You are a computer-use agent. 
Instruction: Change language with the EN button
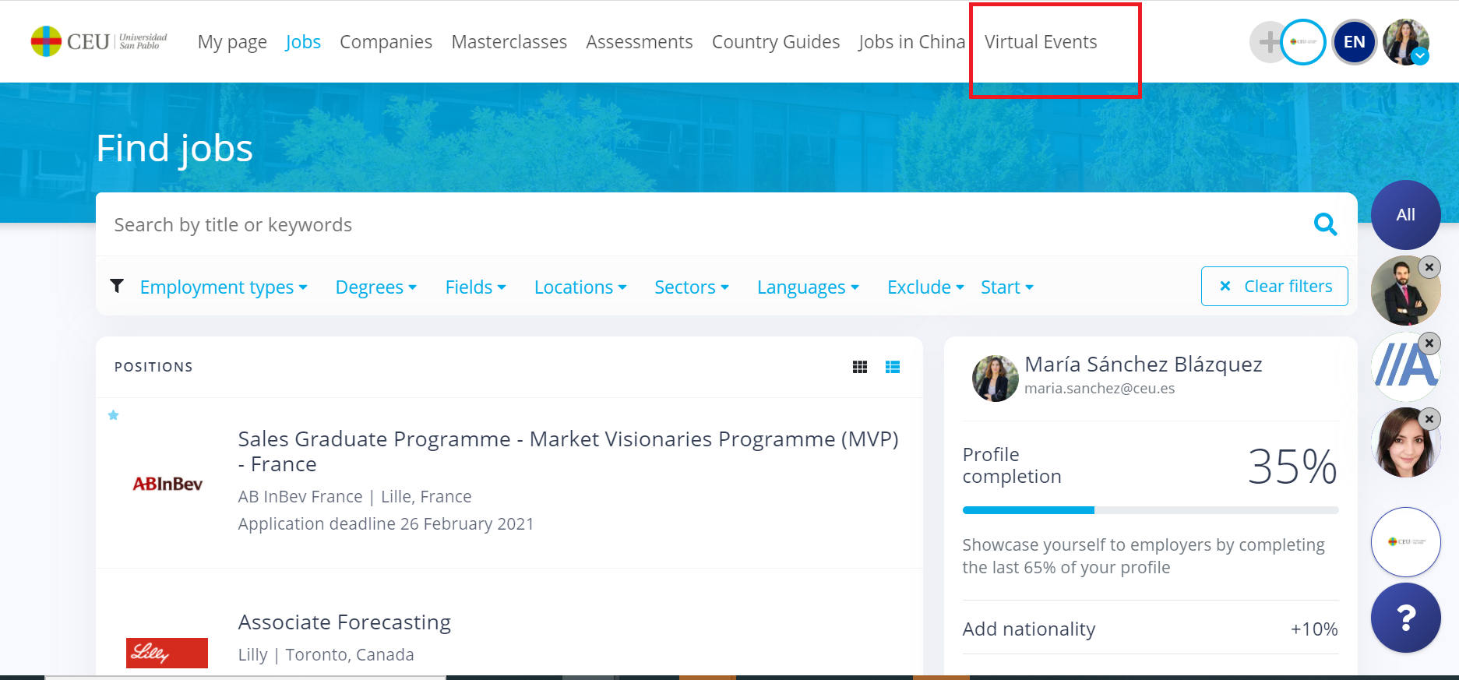click(1355, 42)
